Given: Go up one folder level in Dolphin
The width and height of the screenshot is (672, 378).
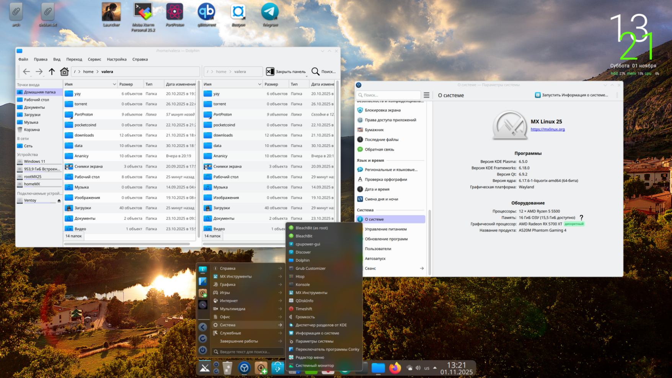Looking at the screenshot, I should pos(52,72).
